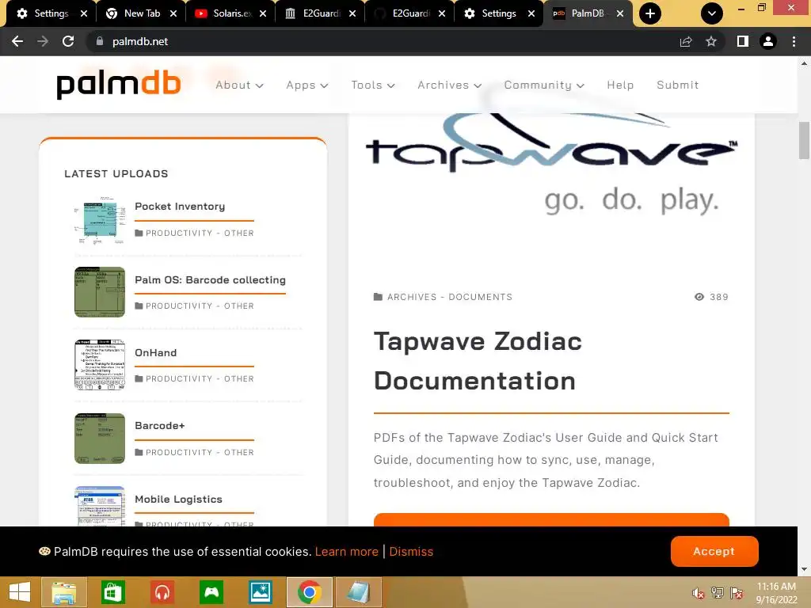Click the eye icon next to 389
Image resolution: width=811 pixels, height=608 pixels.
(699, 297)
